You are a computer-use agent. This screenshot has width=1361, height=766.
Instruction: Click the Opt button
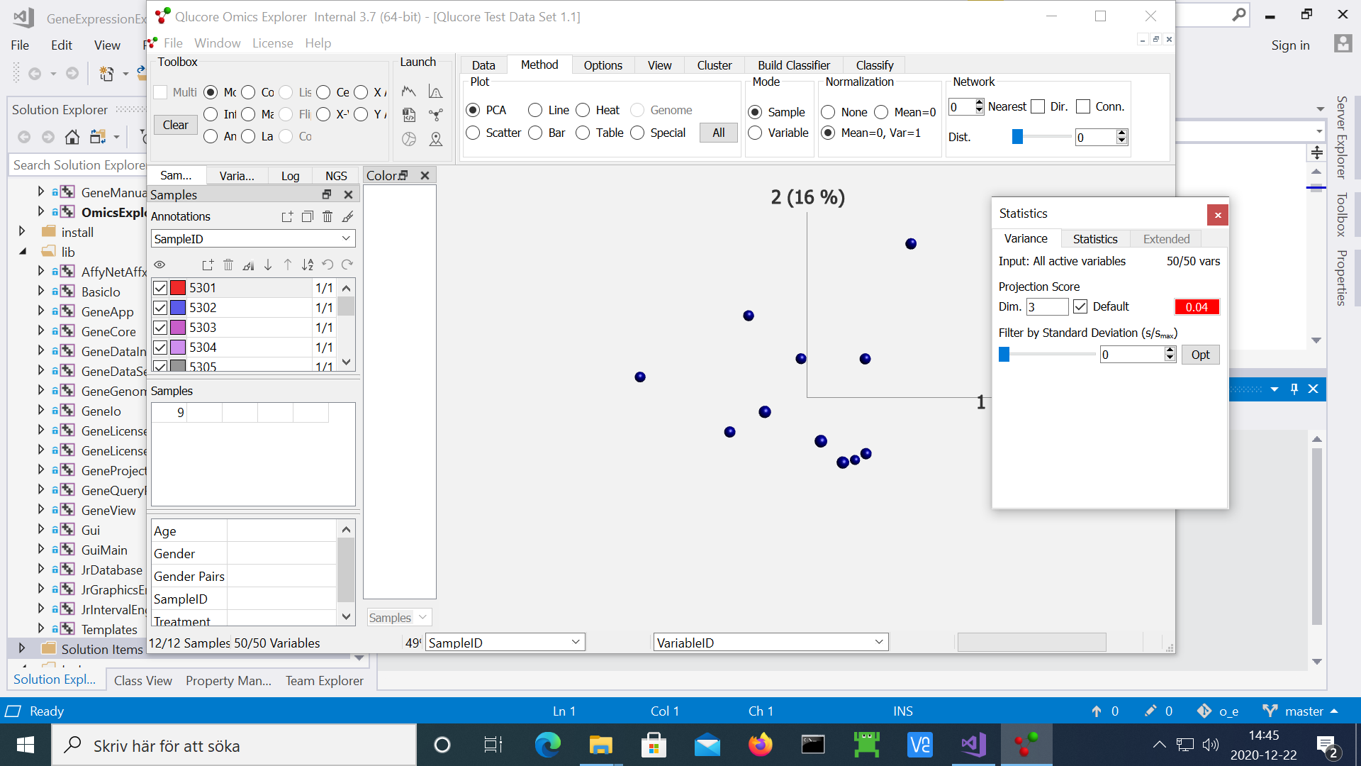(1200, 355)
